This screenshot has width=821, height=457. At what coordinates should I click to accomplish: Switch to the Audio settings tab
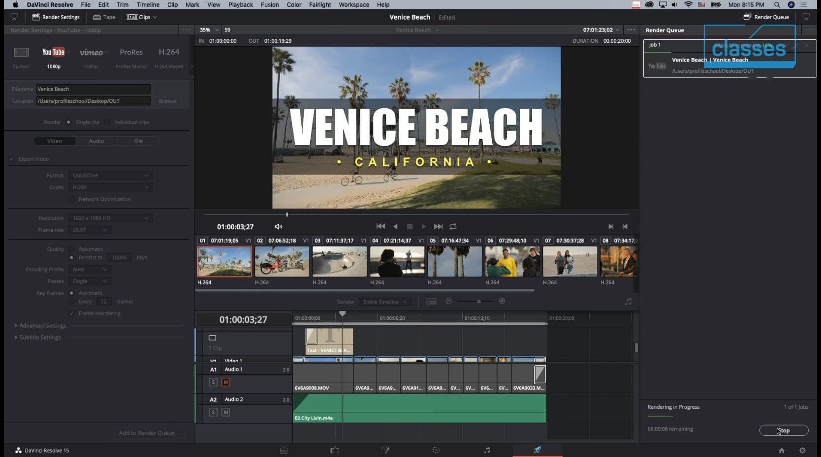click(x=96, y=141)
